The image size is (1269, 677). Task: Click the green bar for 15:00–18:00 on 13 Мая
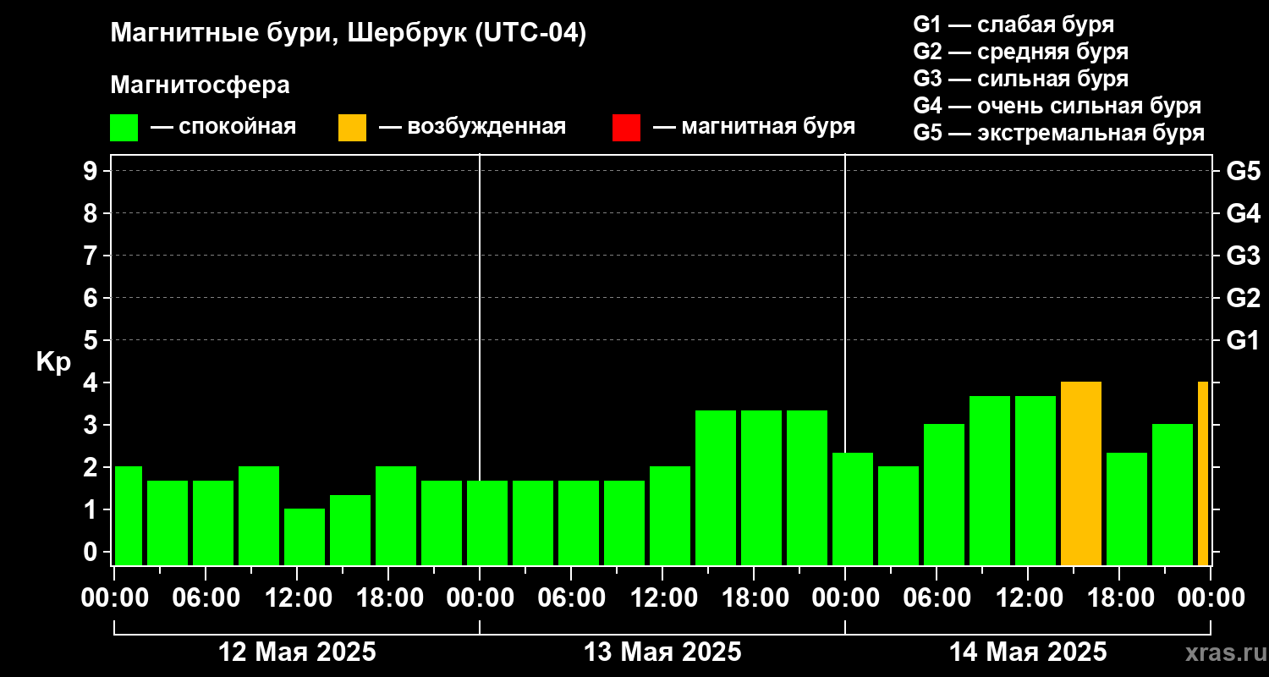716,488
